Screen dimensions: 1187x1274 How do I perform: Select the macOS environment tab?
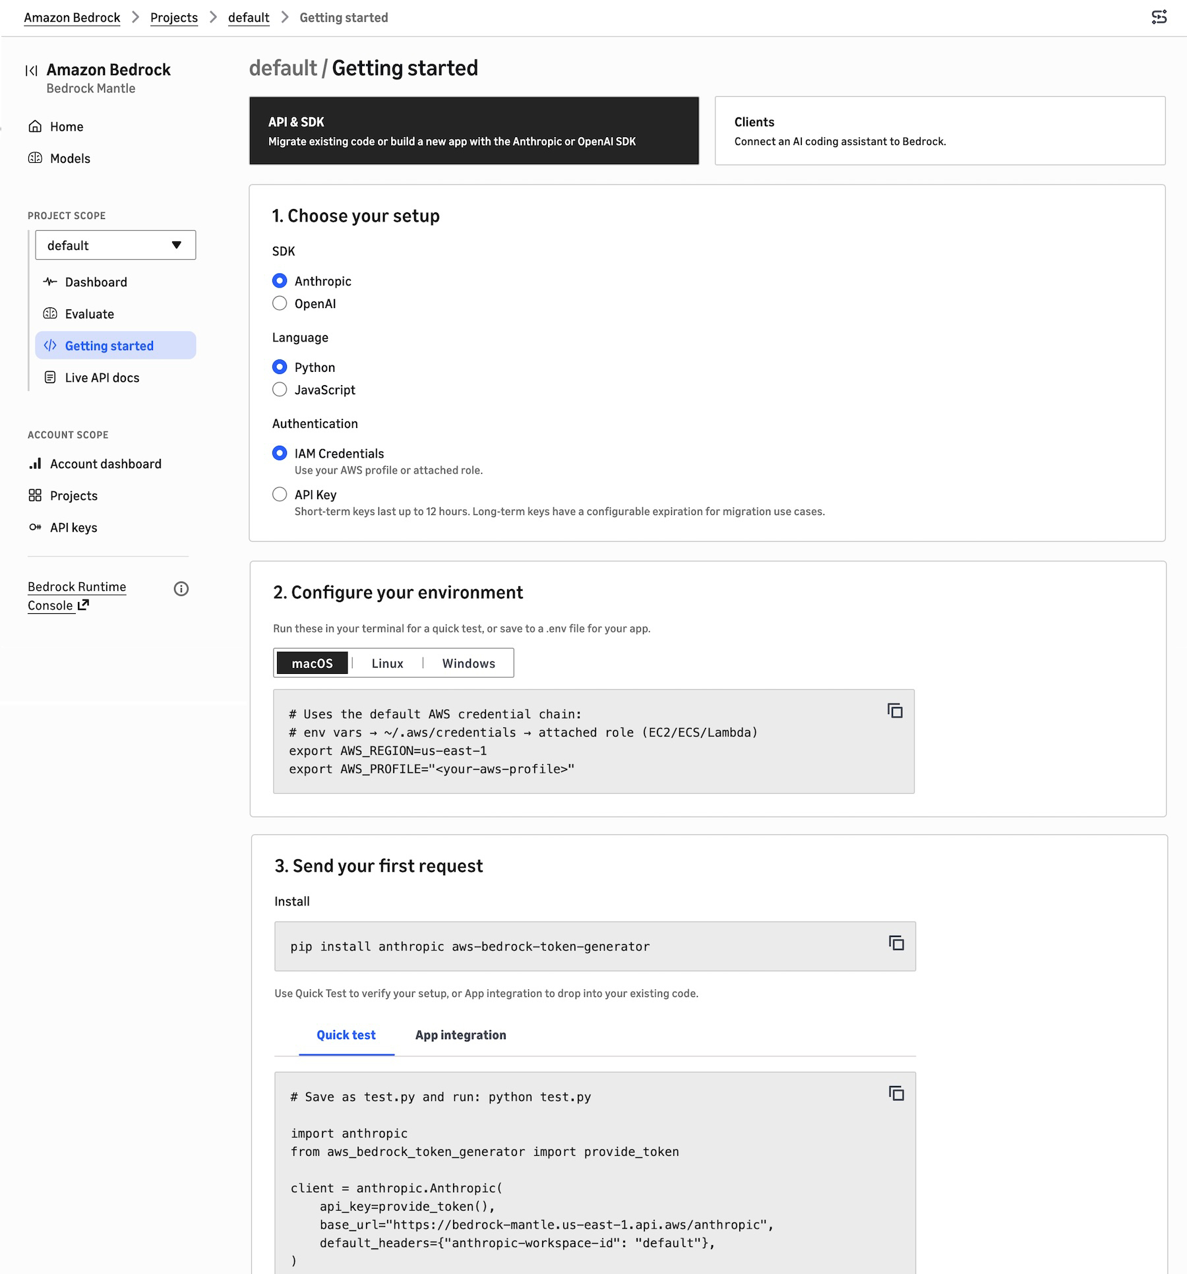[x=312, y=663]
